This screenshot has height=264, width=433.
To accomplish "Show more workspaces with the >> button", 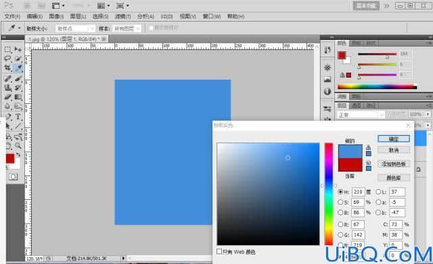I will click(x=386, y=6).
